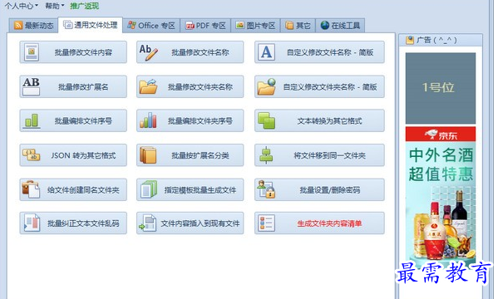Click the letter A custom filename icon
The height and width of the screenshot is (299, 498).
point(267,52)
